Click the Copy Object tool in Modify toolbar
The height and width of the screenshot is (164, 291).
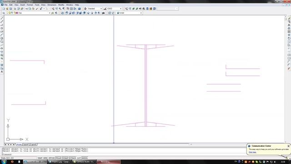289,21
